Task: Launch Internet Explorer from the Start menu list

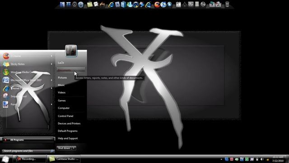Action: (6, 88)
